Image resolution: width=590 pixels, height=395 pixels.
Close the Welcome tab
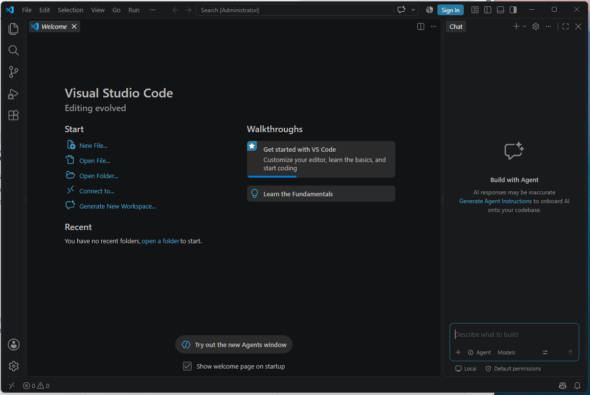coord(74,26)
